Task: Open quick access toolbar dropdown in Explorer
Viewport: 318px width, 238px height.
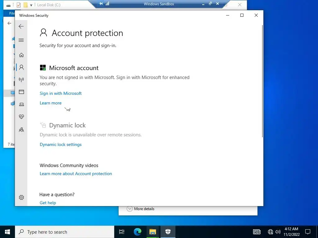Action: (x=31, y=5)
